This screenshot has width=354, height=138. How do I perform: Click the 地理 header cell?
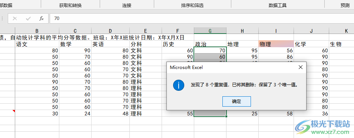[x=242, y=44]
